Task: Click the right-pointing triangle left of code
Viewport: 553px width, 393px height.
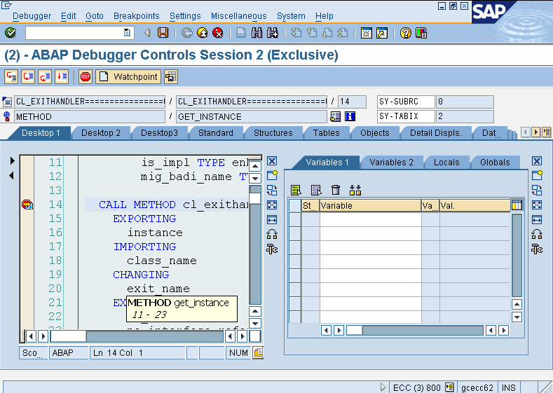Action: [13, 160]
